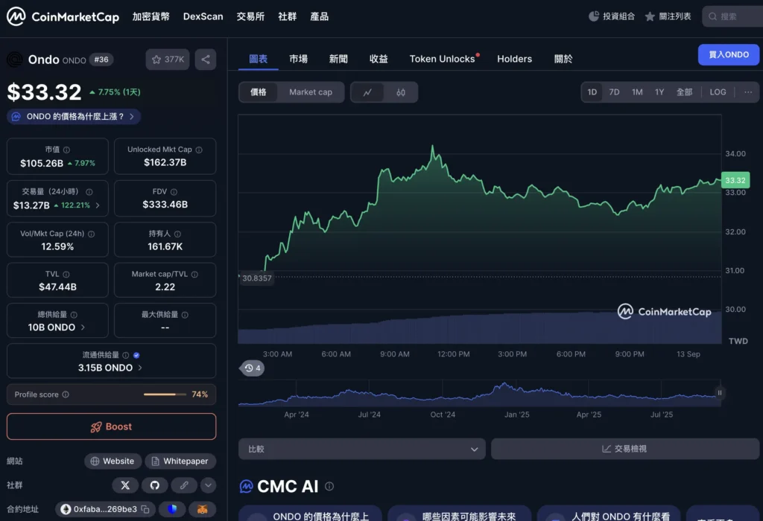The image size is (763, 521).
Task: Open Token Unlocks tab
Action: click(x=443, y=59)
